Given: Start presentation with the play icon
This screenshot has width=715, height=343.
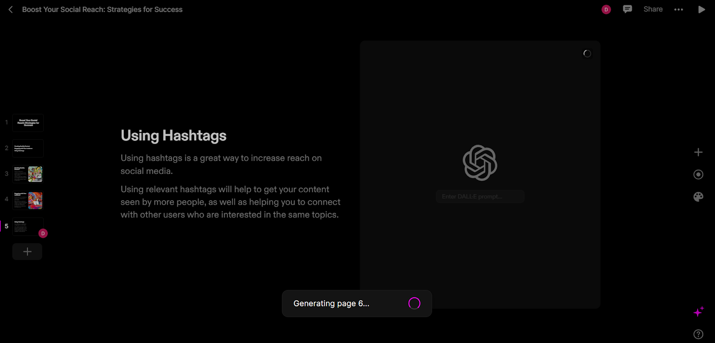Looking at the screenshot, I should point(702,9).
